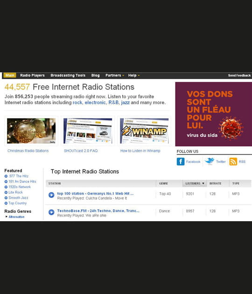Click the bullet icon beside 1920s Network

point(6,187)
